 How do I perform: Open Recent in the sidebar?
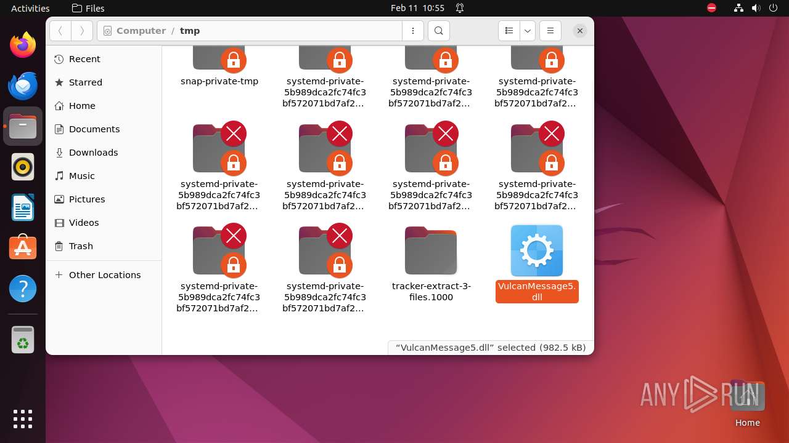104,59
